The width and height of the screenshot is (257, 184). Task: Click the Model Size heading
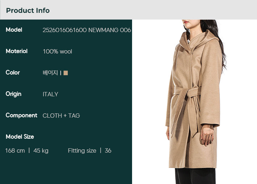click(20, 137)
